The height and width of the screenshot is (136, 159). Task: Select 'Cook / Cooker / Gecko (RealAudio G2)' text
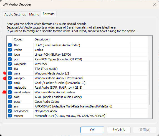[x=60, y=83]
